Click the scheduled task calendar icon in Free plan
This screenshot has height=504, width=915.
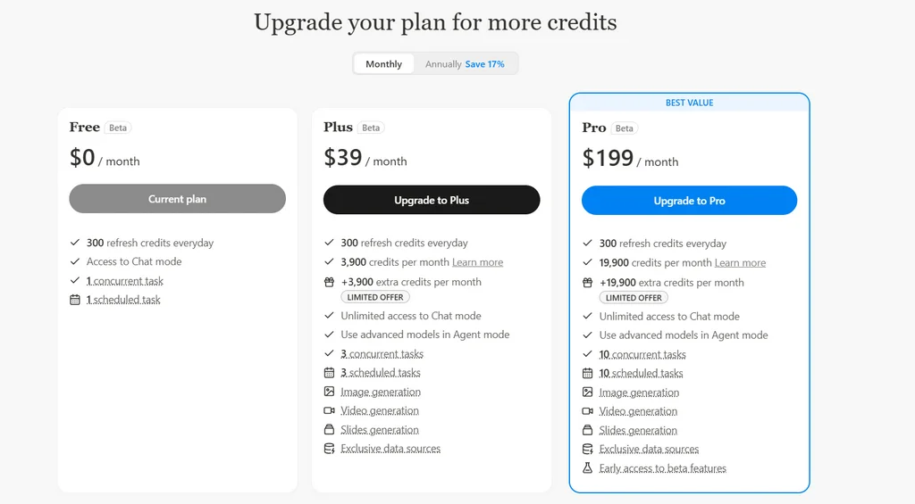(75, 300)
